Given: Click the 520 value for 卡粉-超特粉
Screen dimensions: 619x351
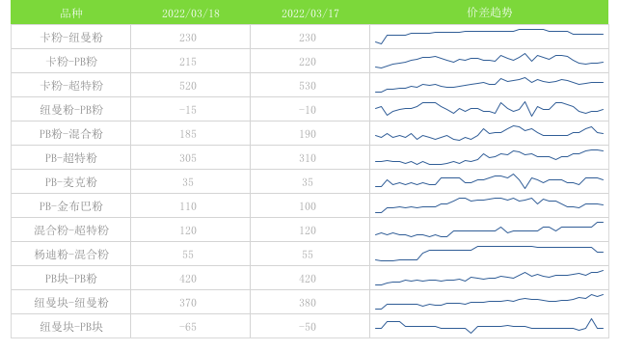Looking at the screenshot, I should [x=188, y=86].
